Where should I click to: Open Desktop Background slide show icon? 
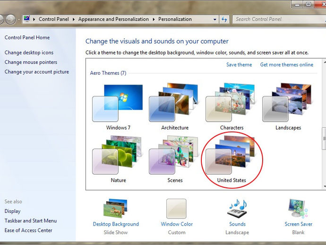pos(115,208)
